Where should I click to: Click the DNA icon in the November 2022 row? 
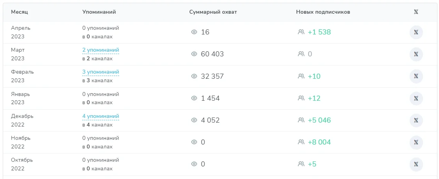[x=416, y=142]
